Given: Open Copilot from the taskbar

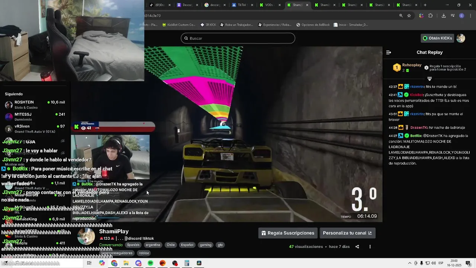Looking at the screenshot, I should coord(102,263).
